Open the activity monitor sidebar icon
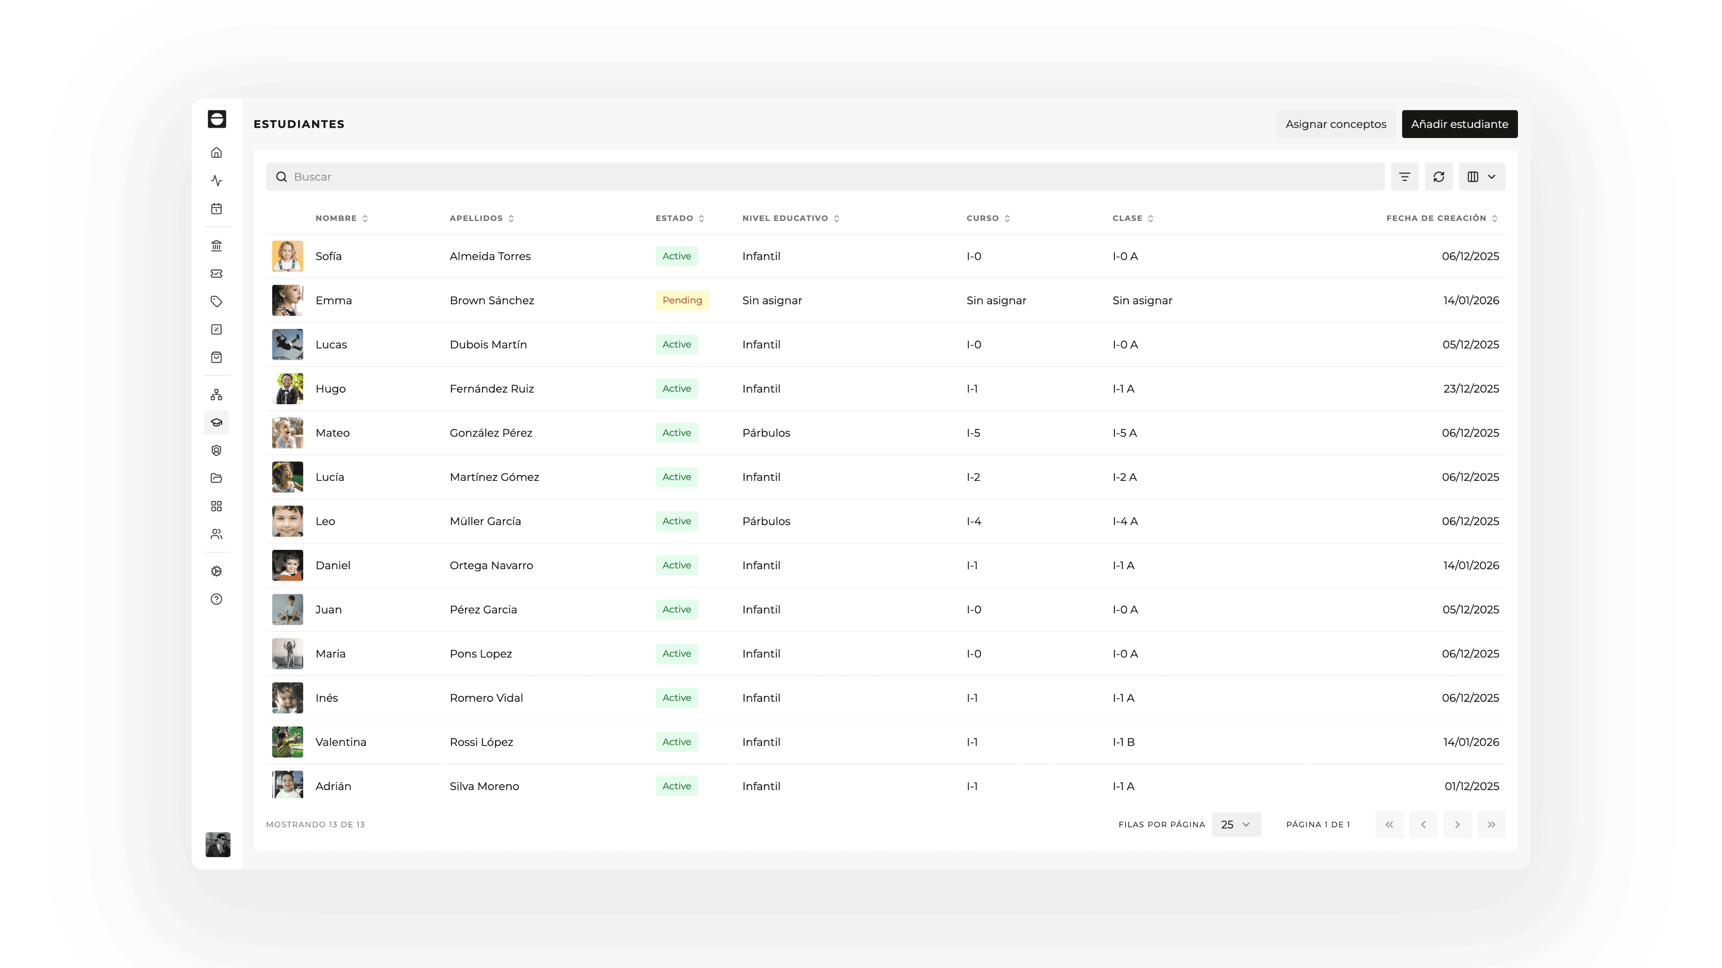This screenshot has height=968, width=1722. pos(217,180)
